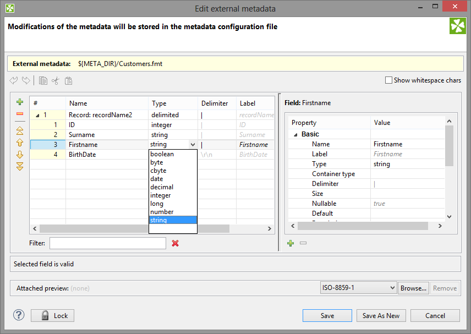Select boolean in the type dropdown list

(162, 154)
